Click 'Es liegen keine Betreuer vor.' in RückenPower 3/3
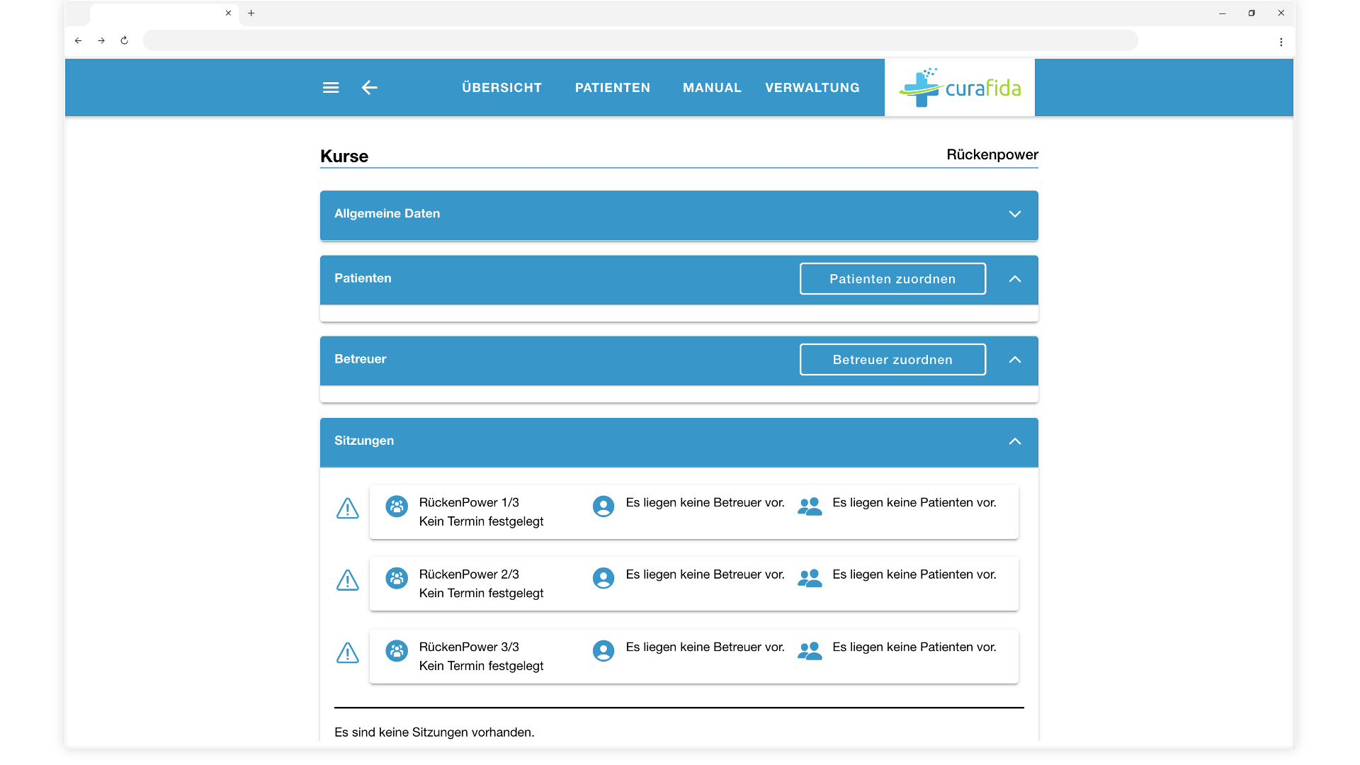 pos(705,647)
